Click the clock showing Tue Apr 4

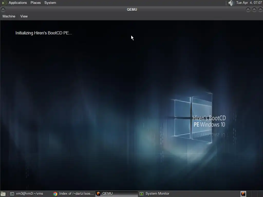(249, 3)
